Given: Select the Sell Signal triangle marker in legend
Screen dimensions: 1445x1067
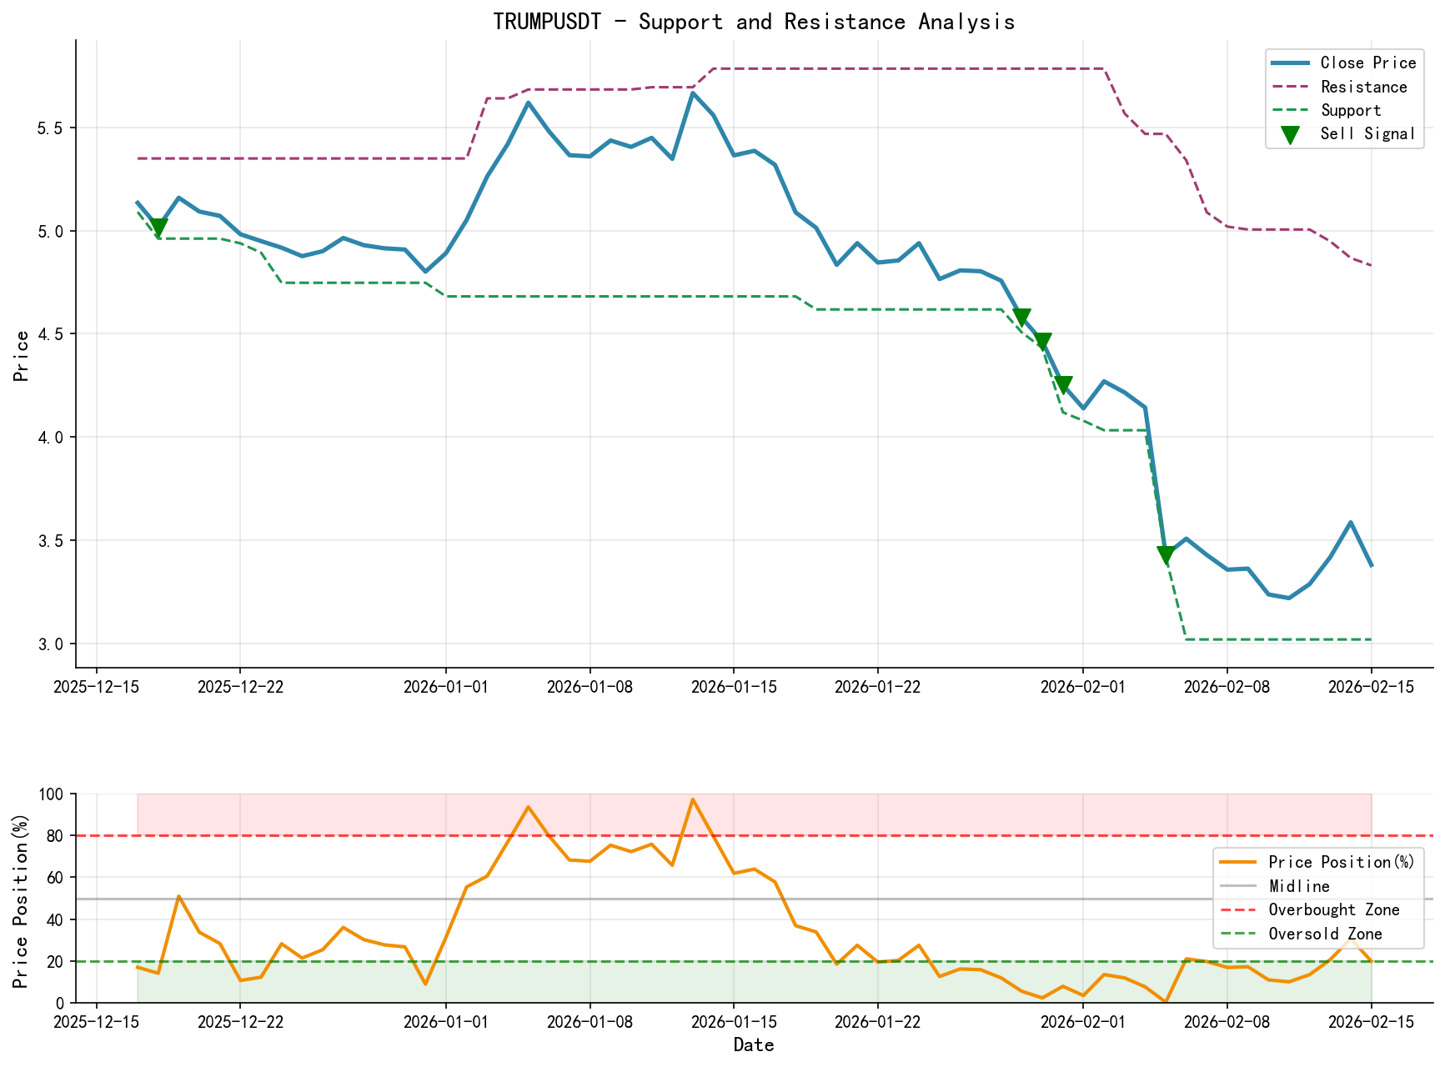Looking at the screenshot, I should point(1292,133).
